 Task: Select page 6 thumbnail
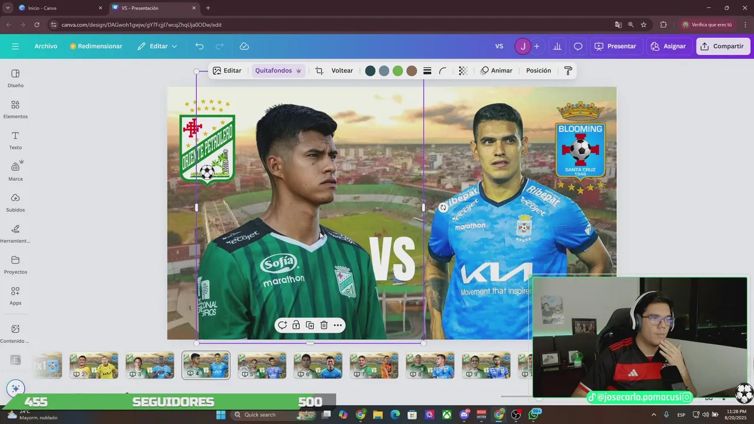pos(318,366)
